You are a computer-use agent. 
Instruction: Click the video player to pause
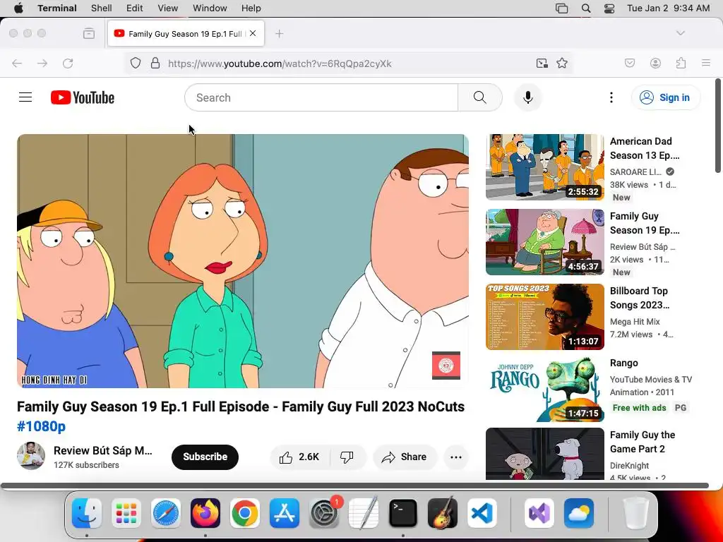(243, 261)
